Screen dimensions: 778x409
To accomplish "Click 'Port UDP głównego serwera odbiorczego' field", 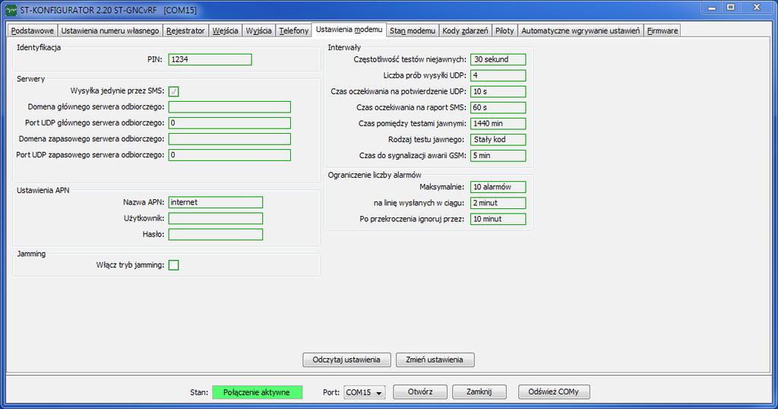I will click(x=229, y=123).
